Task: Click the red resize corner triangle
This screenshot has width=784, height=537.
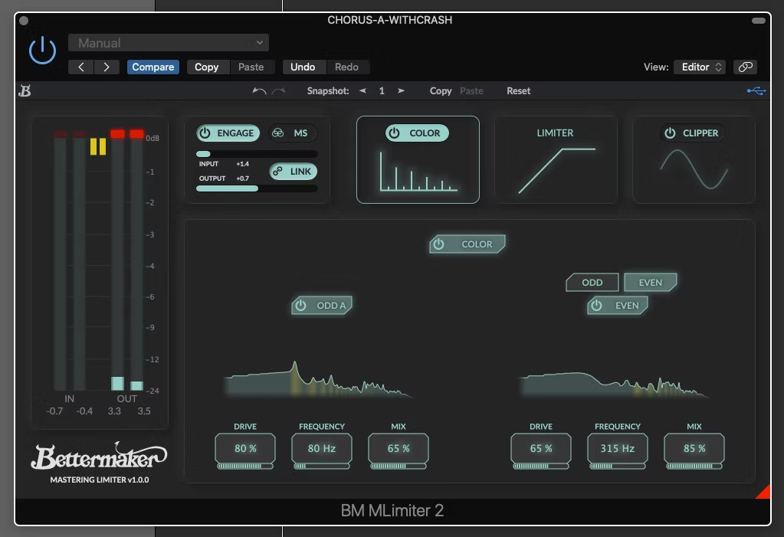Action: pos(764,492)
